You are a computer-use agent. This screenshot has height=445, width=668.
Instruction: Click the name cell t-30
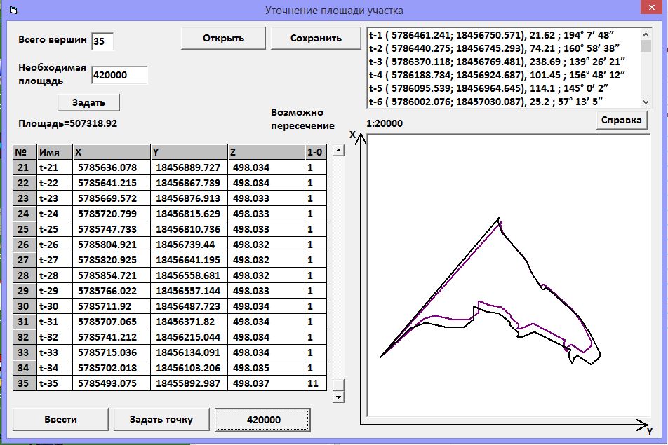(55, 306)
